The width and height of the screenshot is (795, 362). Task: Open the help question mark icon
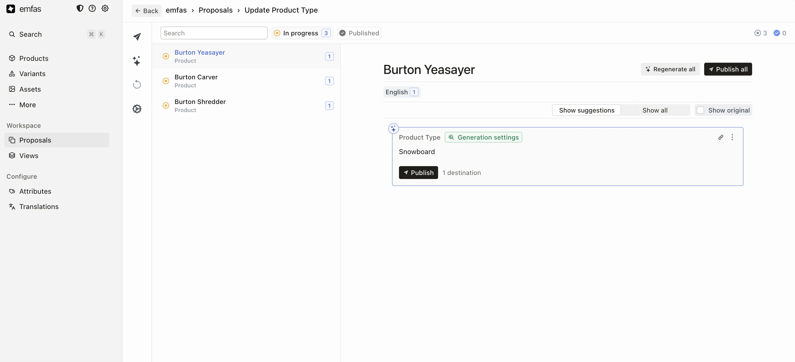(x=92, y=8)
